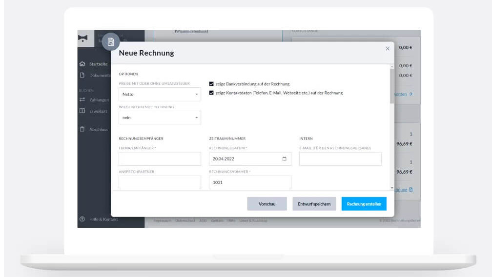The height and width of the screenshot is (277, 492).
Task: Uncheck 'zeige Bankverbindung auf der Rechnung'
Action: point(211,84)
